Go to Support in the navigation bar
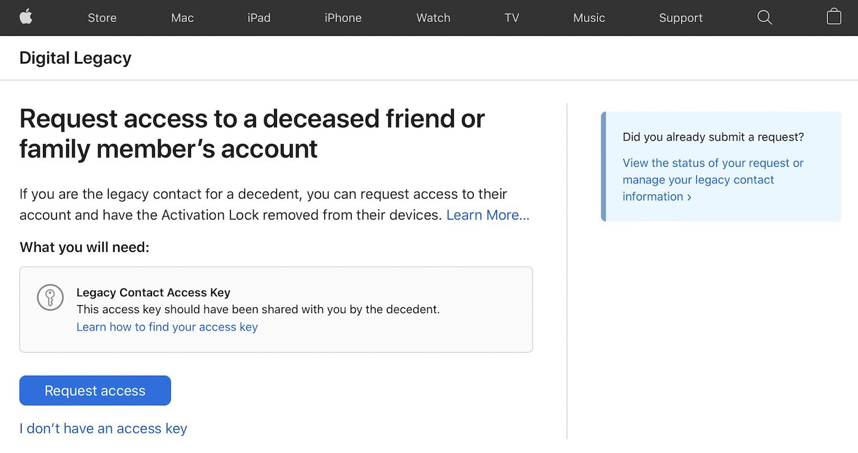 [680, 18]
